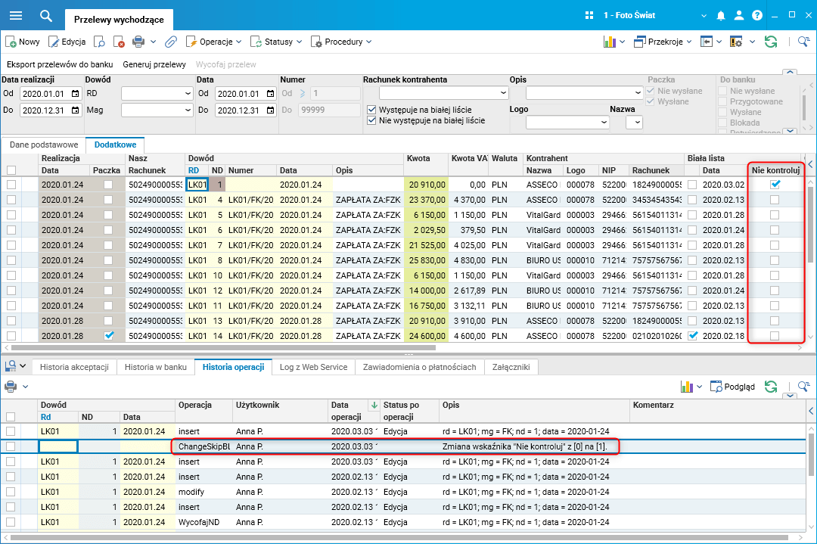Click the printer icon in top toolbar
This screenshot has height=544, width=817.
click(x=138, y=42)
